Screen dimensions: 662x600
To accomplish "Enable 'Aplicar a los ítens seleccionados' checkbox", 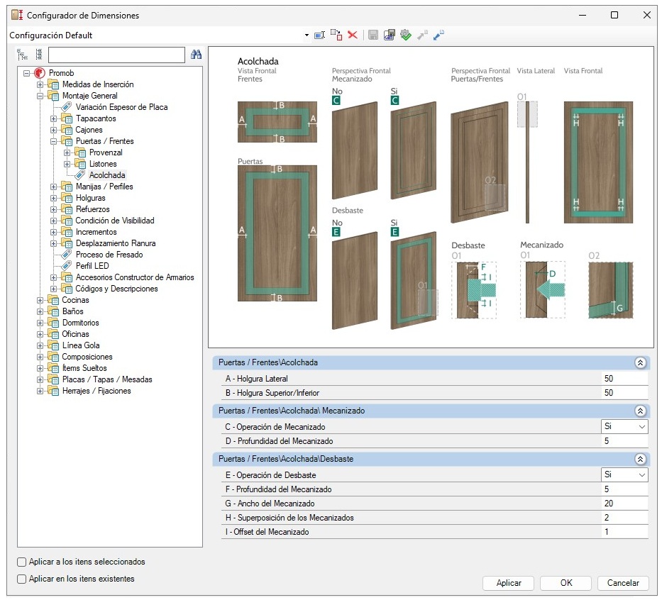I will click(22, 562).
